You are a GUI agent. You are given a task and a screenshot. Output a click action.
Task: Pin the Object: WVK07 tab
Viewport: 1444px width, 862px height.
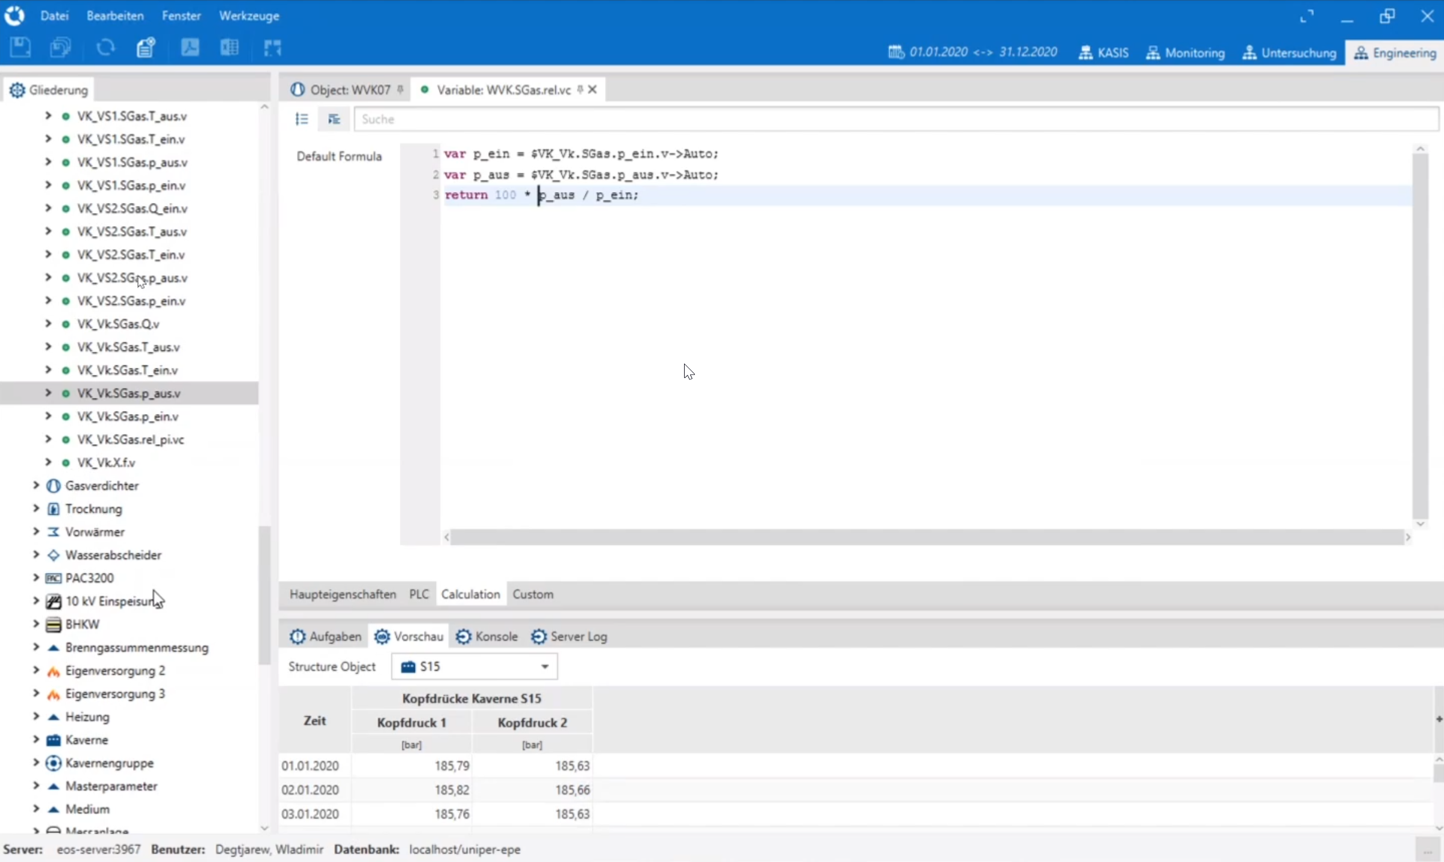pyautogui.click(x=400, y=90)
